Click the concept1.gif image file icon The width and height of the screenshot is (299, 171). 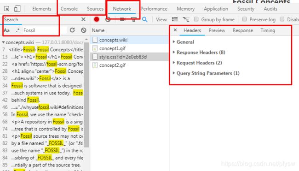95,48
